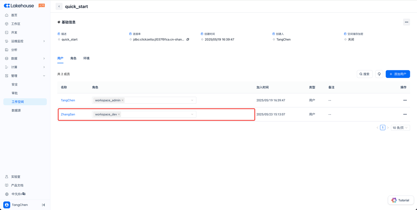Switch to the 角色 tab
This screenshot has height=210, width=417.
[73, 59]
